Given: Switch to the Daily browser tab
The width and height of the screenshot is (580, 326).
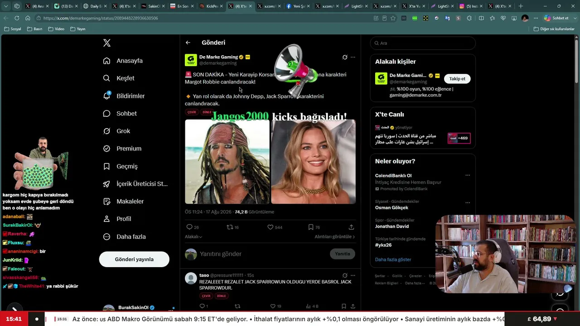Looking at the screenshot, I should tap(95, 6).
